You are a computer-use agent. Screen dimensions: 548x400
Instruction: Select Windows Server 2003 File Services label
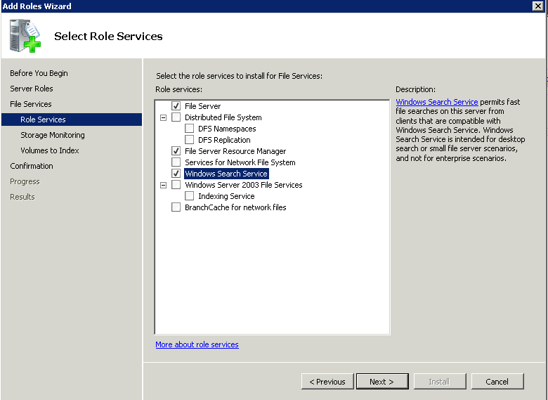[244, 185]
